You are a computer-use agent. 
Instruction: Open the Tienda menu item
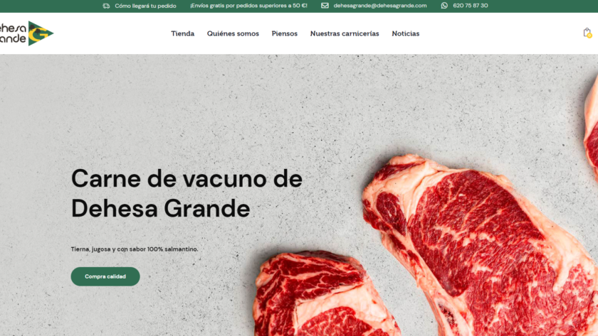point(183,33)
